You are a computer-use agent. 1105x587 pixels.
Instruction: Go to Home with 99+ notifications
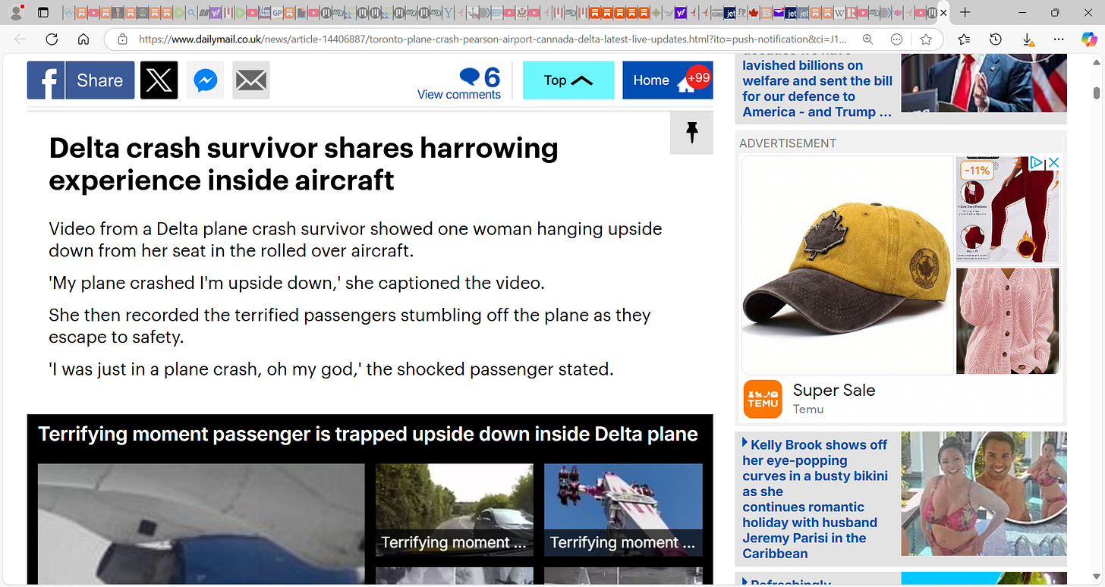668,80
